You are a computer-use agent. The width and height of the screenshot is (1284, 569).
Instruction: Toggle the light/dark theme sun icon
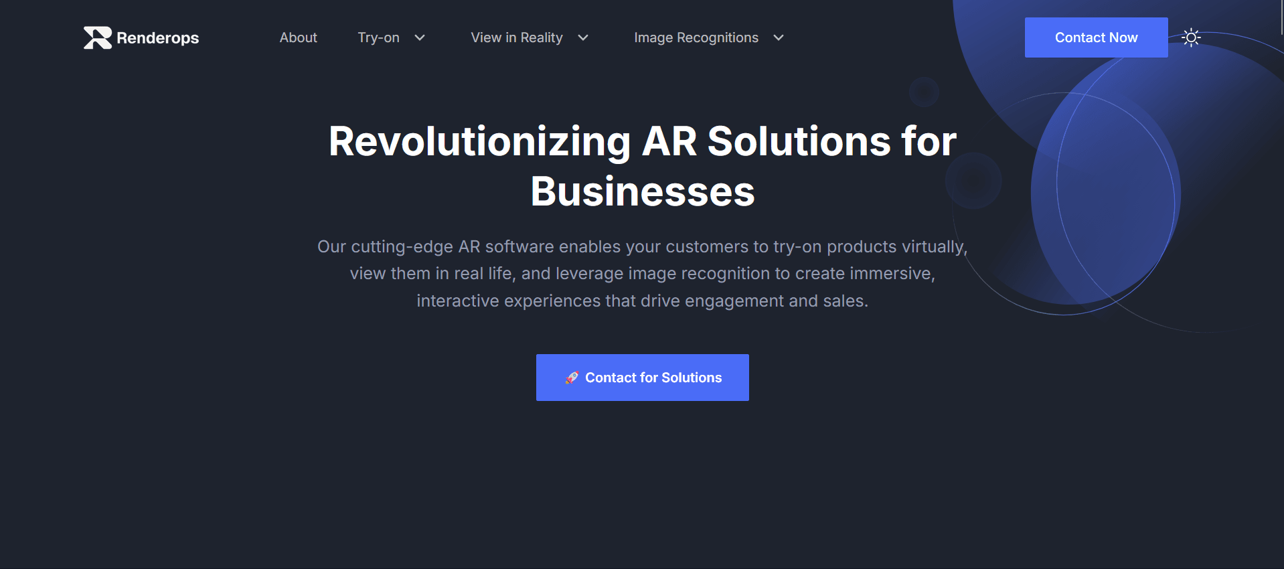point(1191,37)
